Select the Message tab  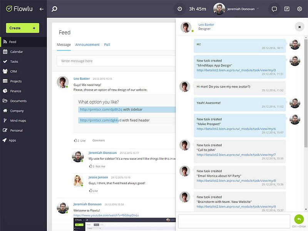(64, 45)
